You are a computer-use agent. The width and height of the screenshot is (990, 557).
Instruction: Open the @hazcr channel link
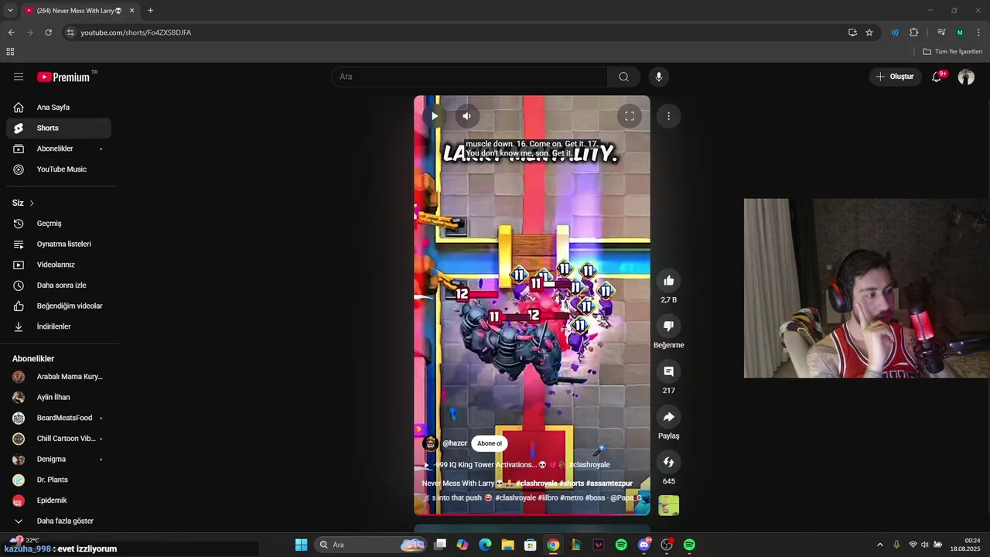(455, 443)
